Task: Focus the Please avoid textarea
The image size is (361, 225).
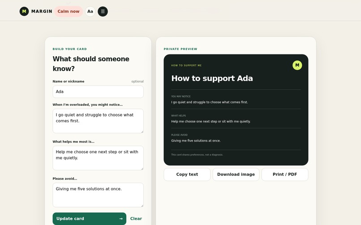Action: point(98,195)
